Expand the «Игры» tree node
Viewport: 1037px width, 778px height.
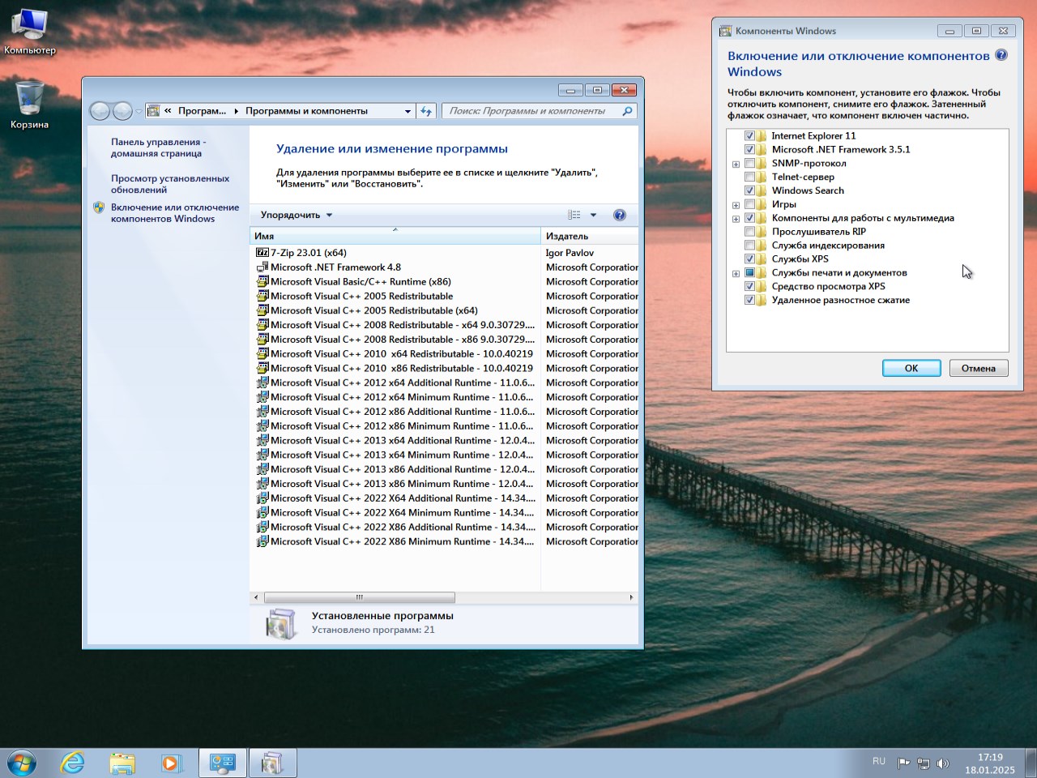tap(736, 204)
